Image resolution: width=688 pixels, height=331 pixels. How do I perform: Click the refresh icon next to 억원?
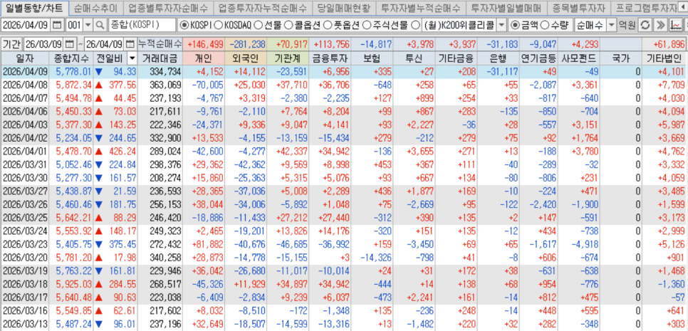point(644,25)
